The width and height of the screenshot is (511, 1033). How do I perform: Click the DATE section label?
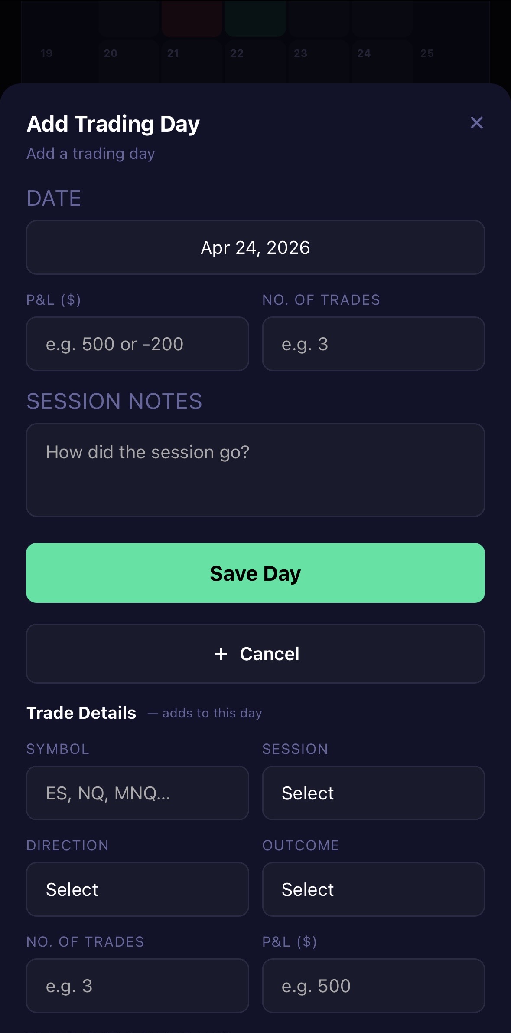54,198
